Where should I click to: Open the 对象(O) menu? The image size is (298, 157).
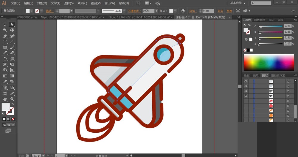(42, 3)
